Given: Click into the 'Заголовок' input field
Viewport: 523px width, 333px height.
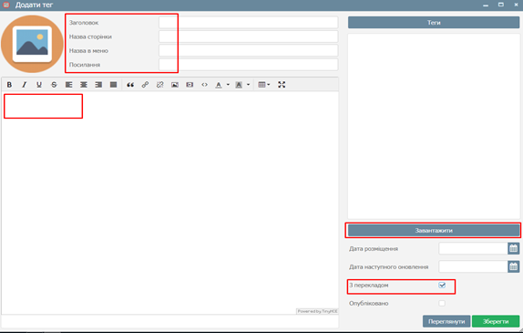Looking at the screenshot, I should pos(249,23).
